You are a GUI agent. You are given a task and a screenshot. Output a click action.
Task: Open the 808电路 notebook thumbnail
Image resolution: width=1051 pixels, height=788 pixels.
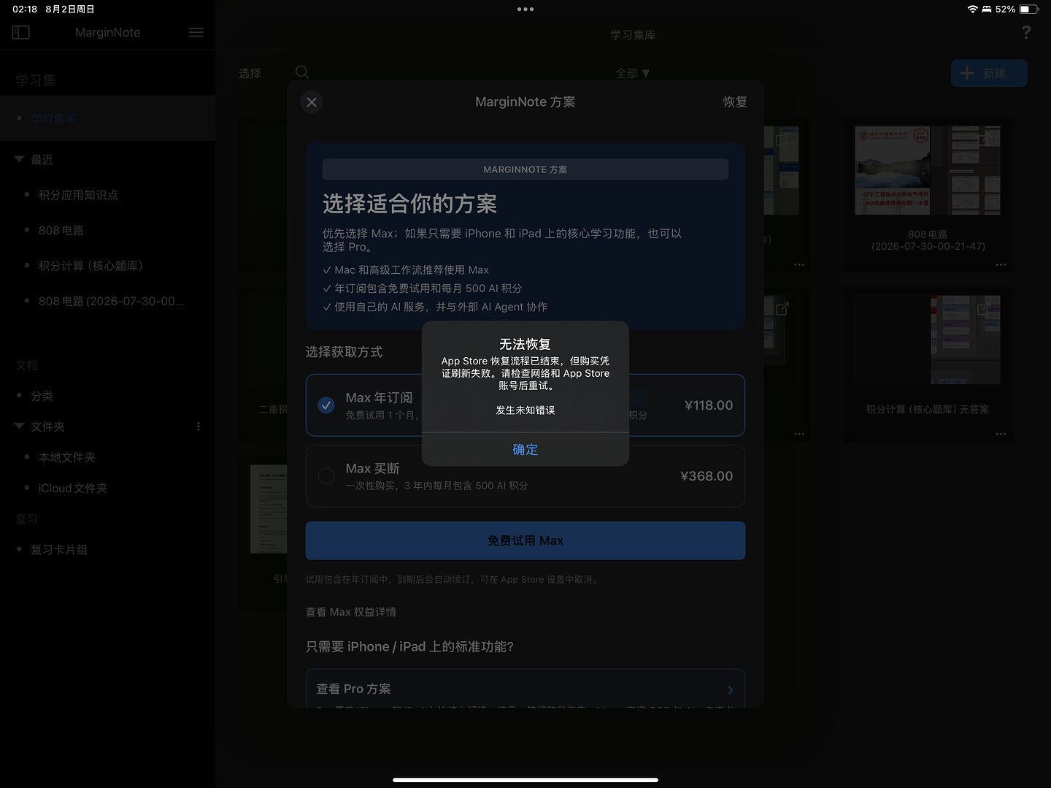click(928, 170)
